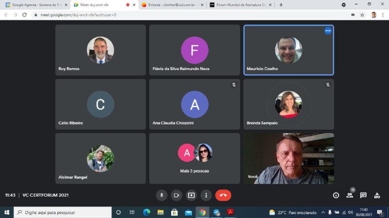
Task: Select Flávia da Silva Raimundo Nava tile
Action: [194, 50]
